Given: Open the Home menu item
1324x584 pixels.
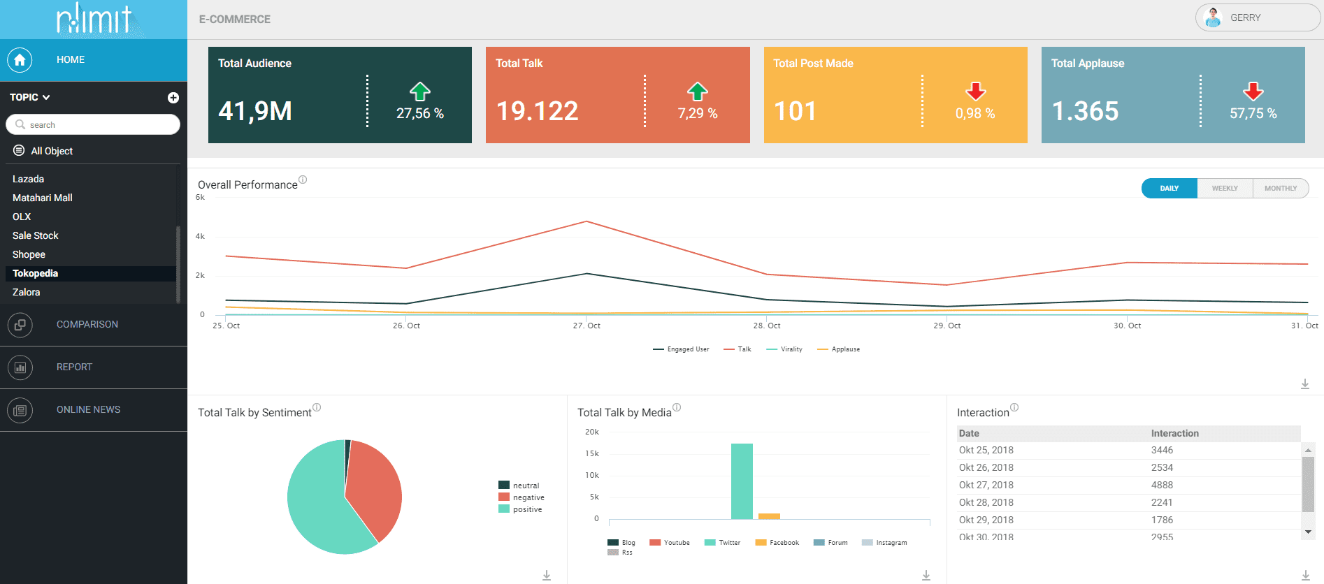Looking at the screenshot, I should [x=94, y=60].
